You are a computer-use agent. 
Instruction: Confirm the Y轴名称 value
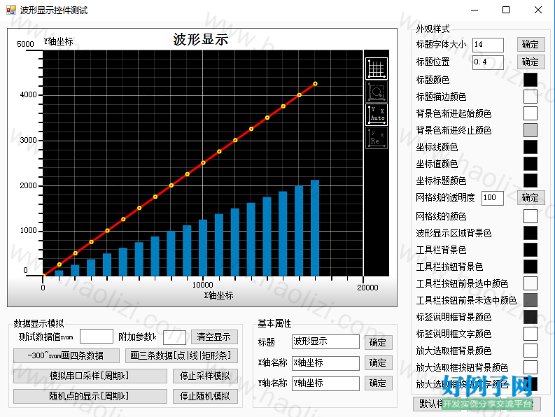pos(378,383)
